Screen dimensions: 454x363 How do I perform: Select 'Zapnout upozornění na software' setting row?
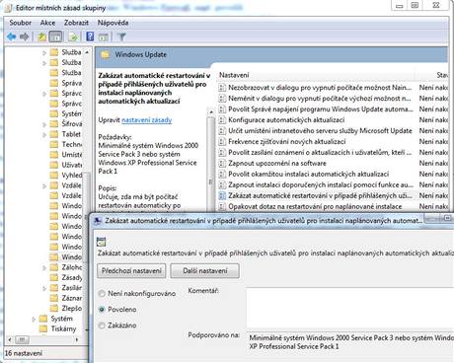pyautogui.click(x=333, y=164)
